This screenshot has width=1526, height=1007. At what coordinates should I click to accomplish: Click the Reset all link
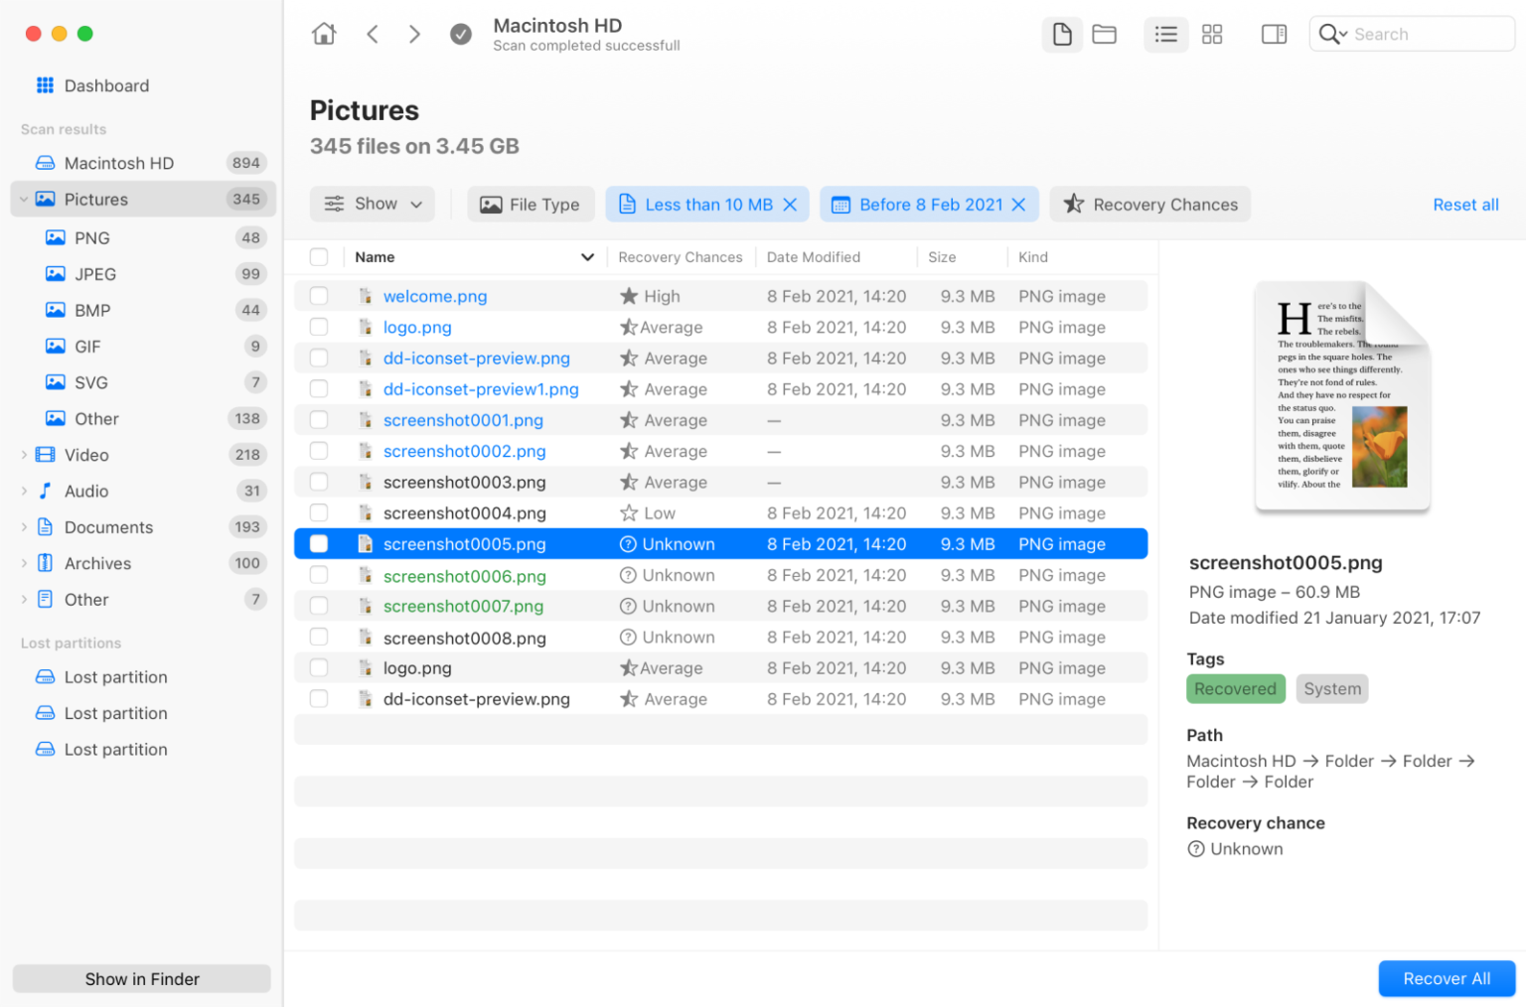click(x=1466, y=204)
